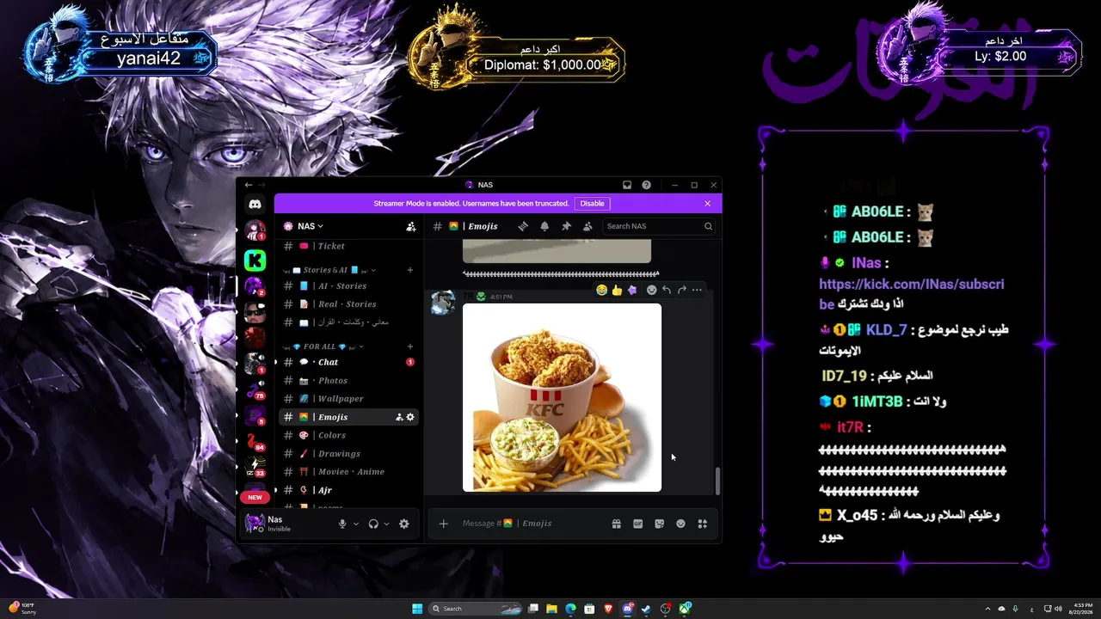Invite people to NAS server icon
Viewport: 1101px width, 619px height.
[411, 226]
